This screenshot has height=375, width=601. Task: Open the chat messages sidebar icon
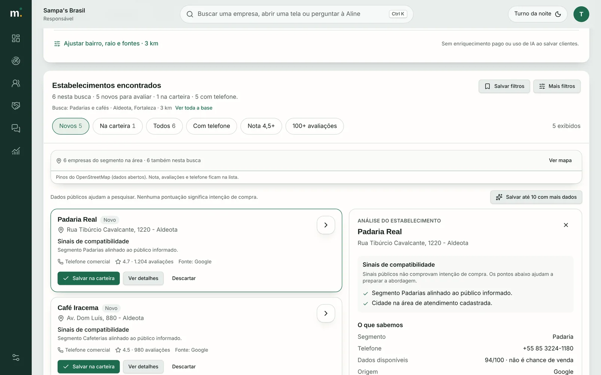pyautogui.click(x=16, y=128)
